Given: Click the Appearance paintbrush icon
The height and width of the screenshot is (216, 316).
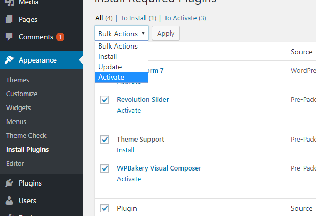Looking at the screenshot, I should coord(9,60).
